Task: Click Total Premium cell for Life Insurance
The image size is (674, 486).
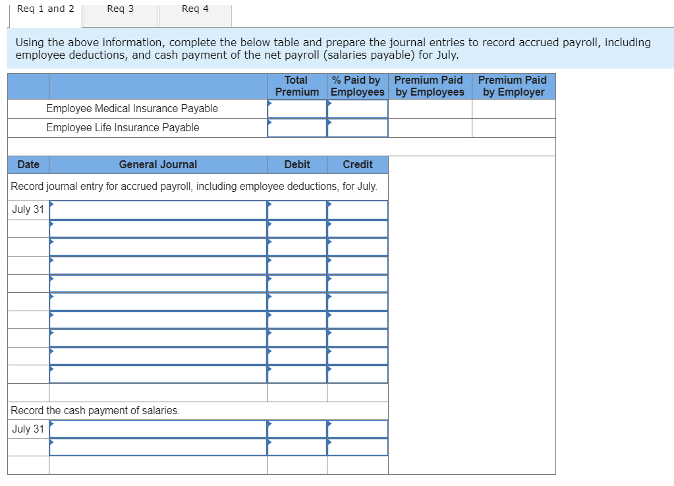Action: 297,128
